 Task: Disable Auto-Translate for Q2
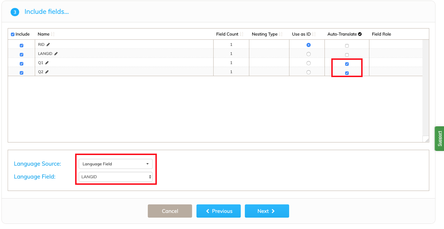coord(347,73)
